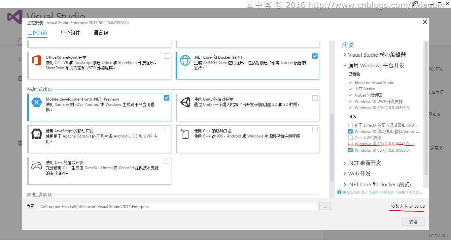
Task: Click the info icon beside license terms
Action: coord(339,192)
